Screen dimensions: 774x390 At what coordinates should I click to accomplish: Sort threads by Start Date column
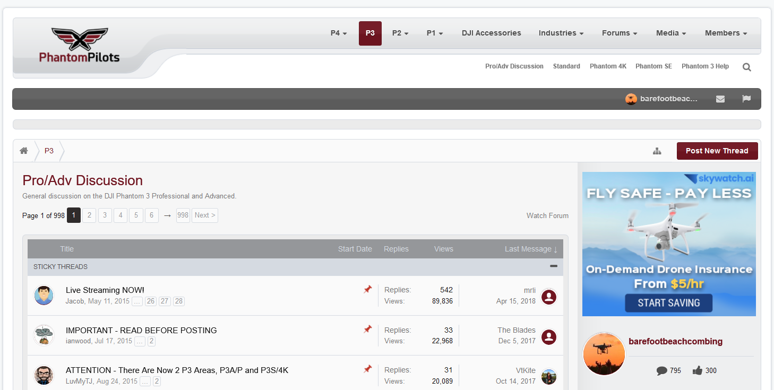coord(355,249)
